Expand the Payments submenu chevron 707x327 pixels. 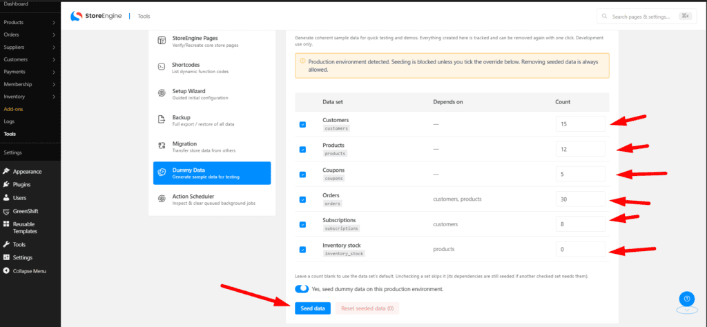54,72
